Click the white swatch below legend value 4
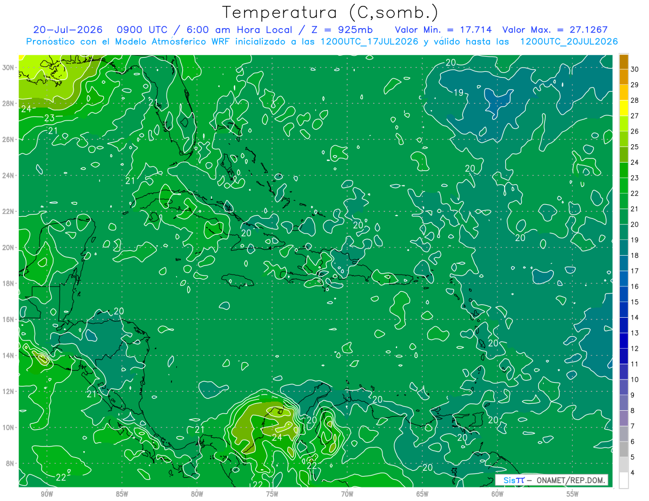The height and width of the screenshot is (501, 649). pos(624,480)
